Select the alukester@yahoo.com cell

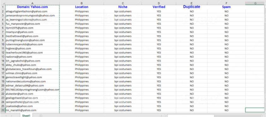tap(33, 94)
